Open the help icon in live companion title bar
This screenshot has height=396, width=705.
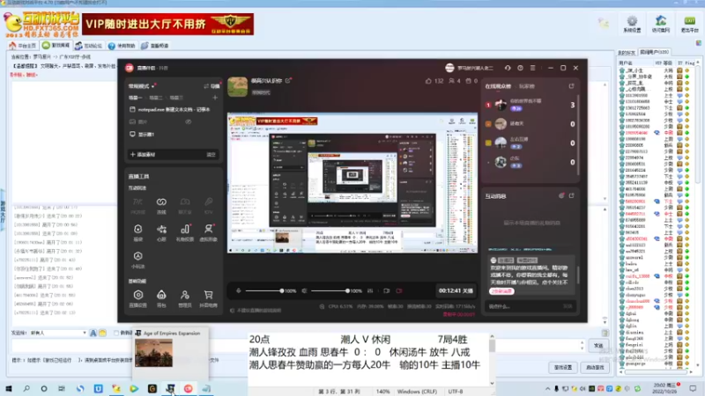tap(520, 68)
